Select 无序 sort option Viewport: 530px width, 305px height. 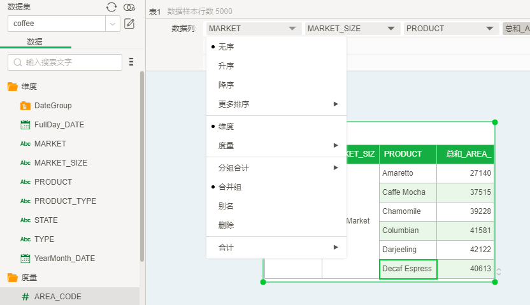click(226, 47)
